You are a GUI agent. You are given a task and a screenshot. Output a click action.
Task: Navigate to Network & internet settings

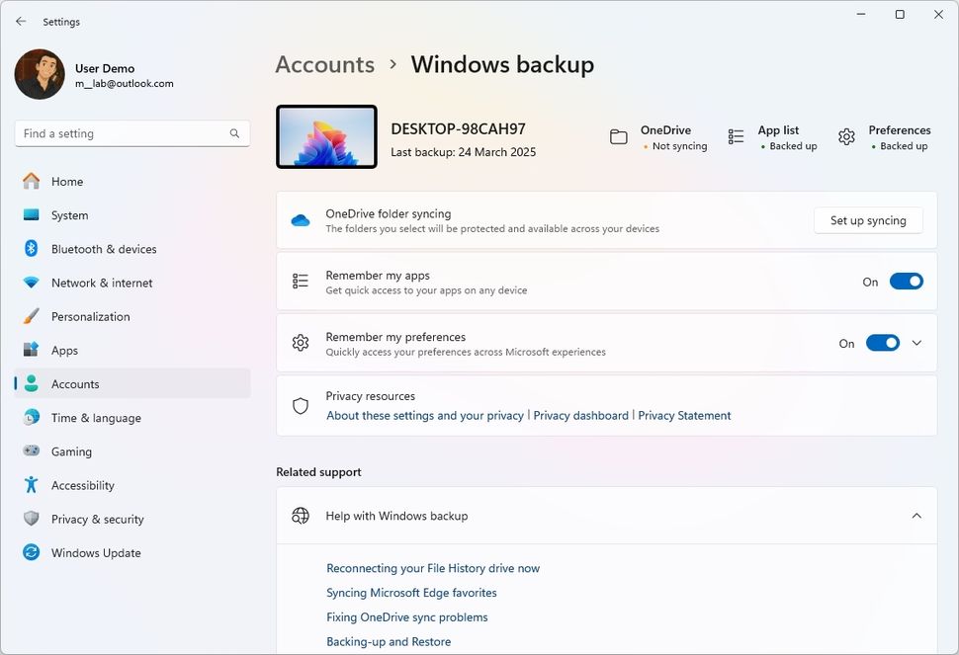pyautogui.click(x=102, y=284)
